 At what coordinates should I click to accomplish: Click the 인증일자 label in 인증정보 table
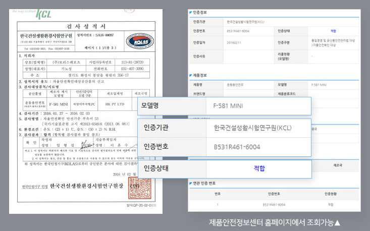pyautogui.click(x=199, y=43)
